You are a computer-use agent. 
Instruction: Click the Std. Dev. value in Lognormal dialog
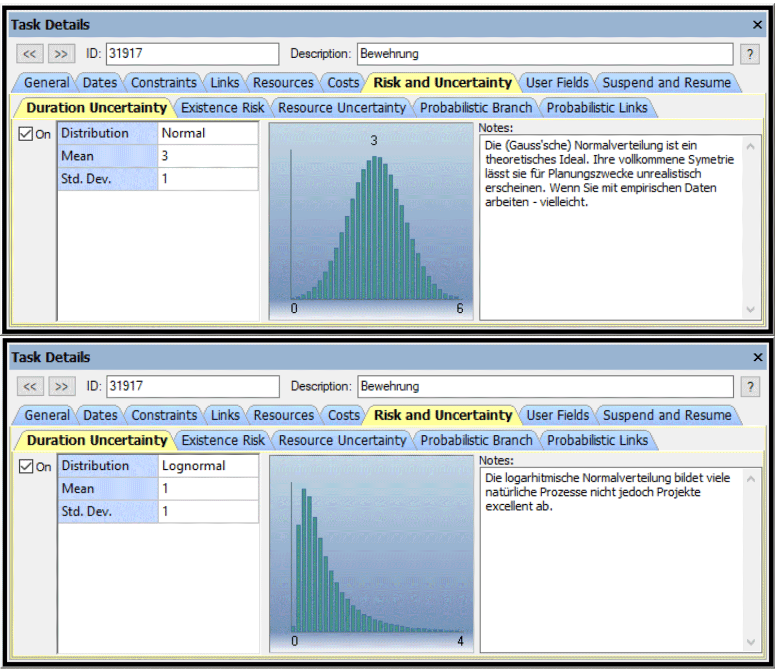click(x=208, y=511)
